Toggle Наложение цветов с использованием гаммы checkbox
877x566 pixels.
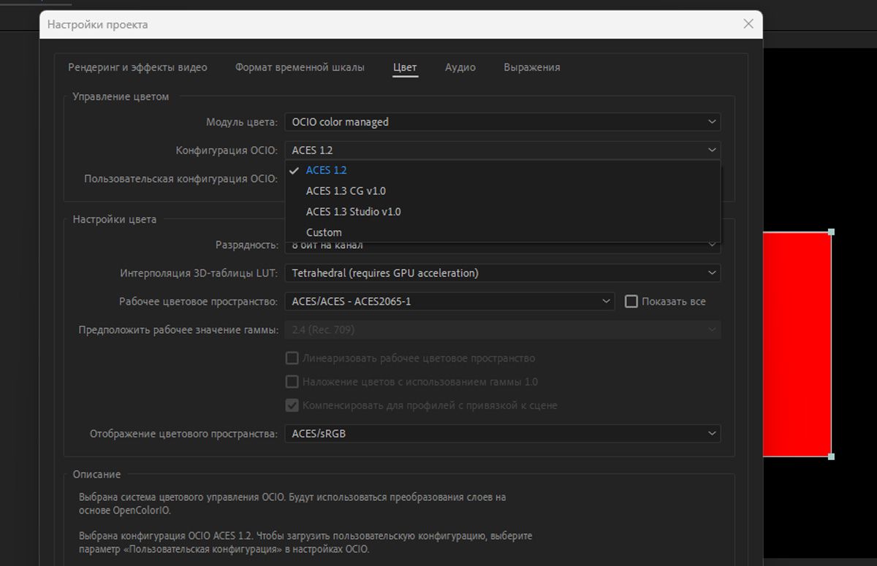[x=292, y=382]
